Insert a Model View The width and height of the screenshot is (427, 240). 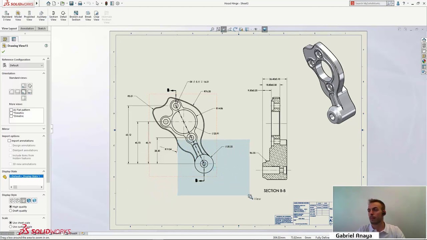(18, 16)
